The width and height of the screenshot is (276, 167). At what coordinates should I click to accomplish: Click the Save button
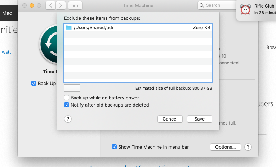point(199,119)
